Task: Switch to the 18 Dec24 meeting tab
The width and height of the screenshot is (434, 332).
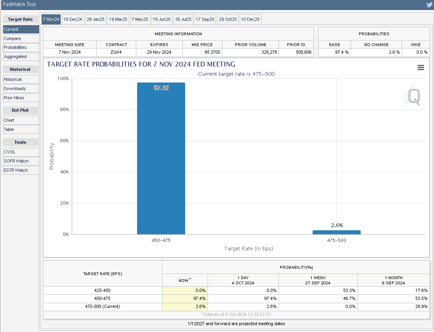Action: click(x=73, y=19)
